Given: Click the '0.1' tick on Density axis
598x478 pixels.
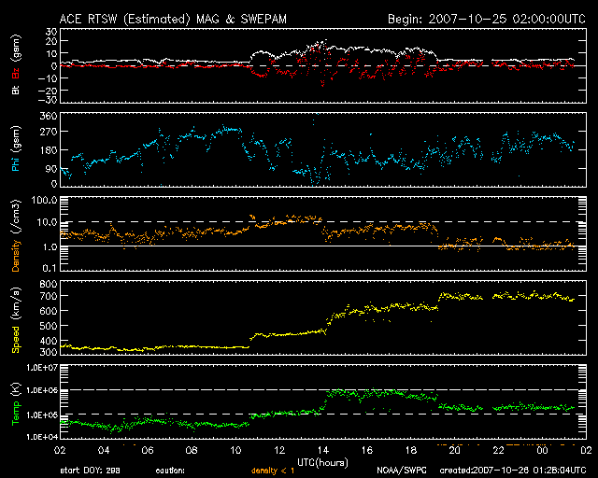Looking at the screenshot, I should [50, 268].
